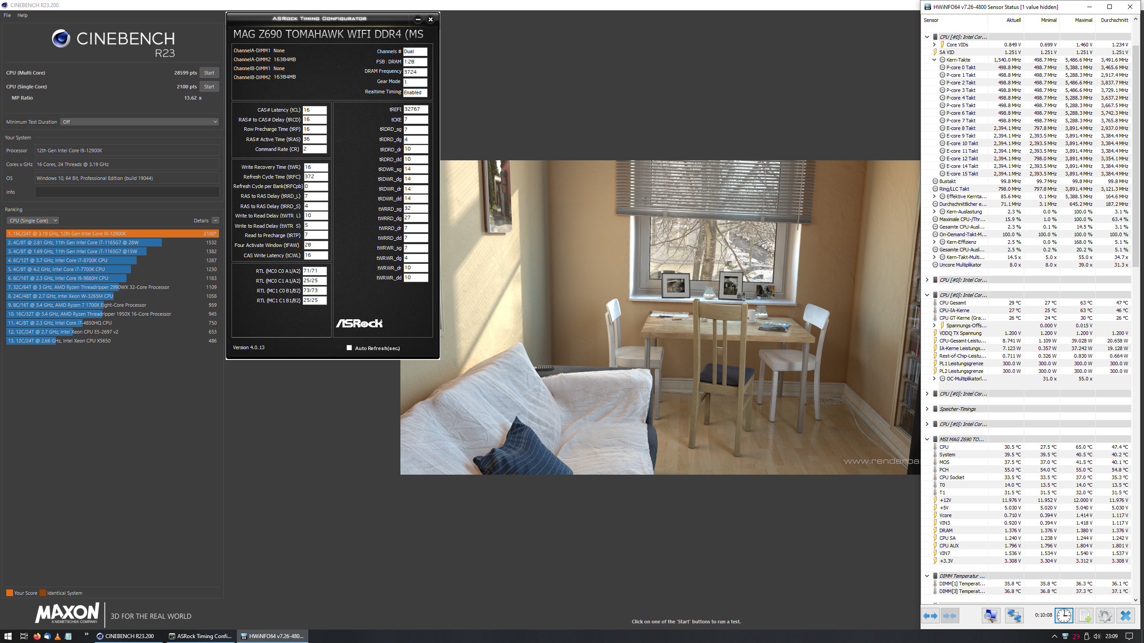Expand ranking Details arrow
Viewport: 1144px width, 643px height.
point(215,221)
